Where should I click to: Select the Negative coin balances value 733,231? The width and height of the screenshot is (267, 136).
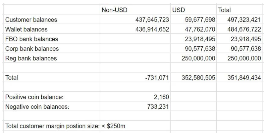coord(135,107)
